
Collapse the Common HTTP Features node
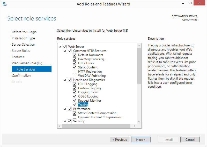coord(65,51)
